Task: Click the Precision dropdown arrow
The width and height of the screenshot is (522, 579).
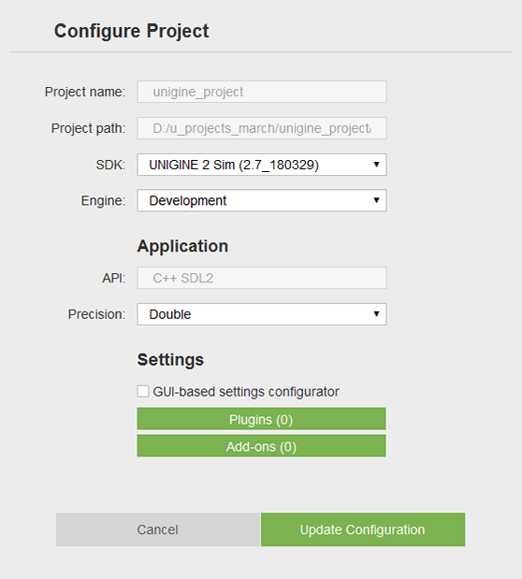Action: (x=376, y=314)
